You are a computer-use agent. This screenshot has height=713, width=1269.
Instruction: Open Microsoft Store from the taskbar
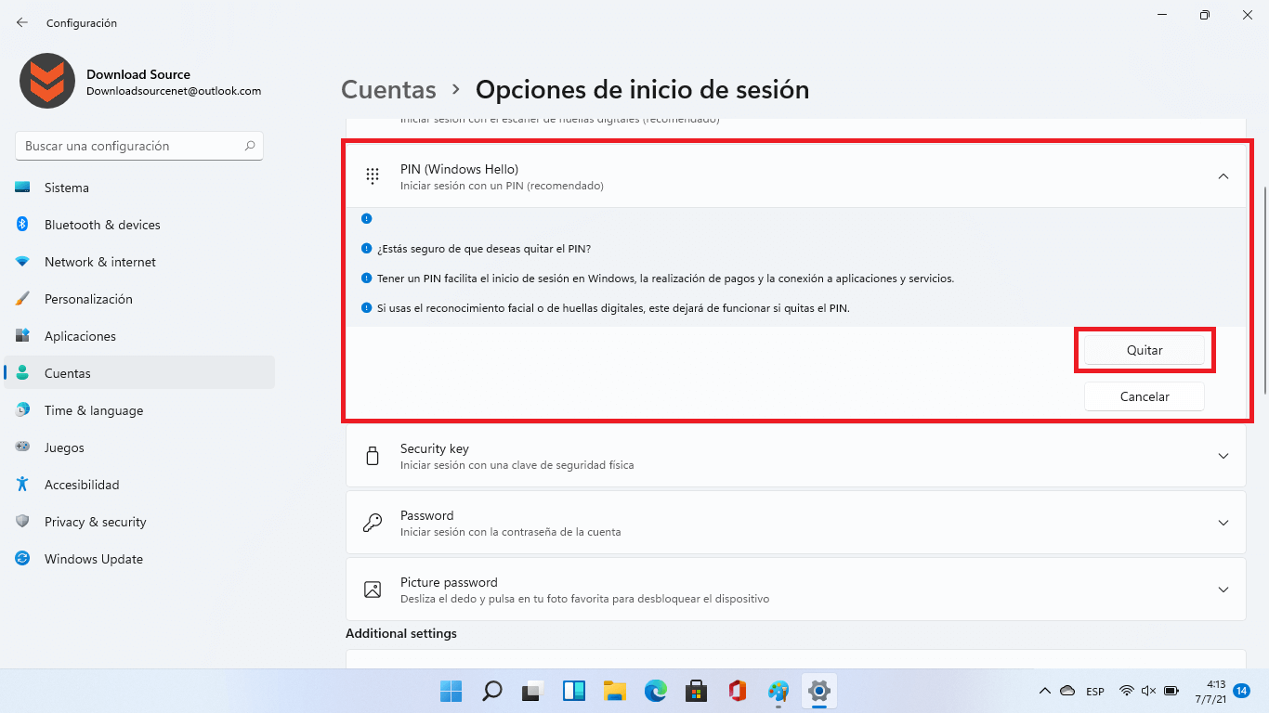click(x=696, y=691)
